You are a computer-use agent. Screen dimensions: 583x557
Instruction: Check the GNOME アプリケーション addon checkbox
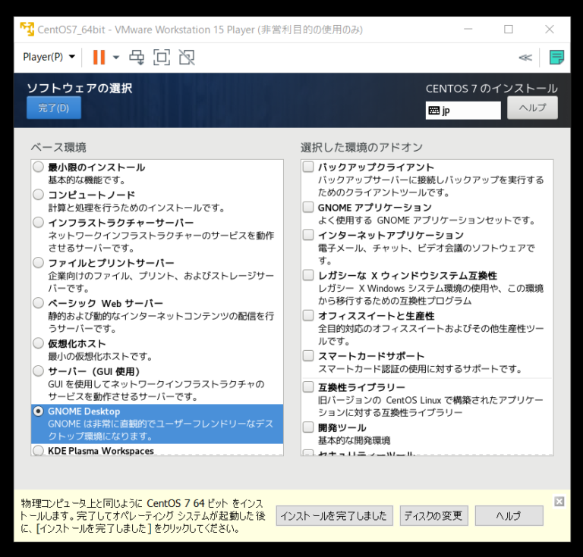308,207
